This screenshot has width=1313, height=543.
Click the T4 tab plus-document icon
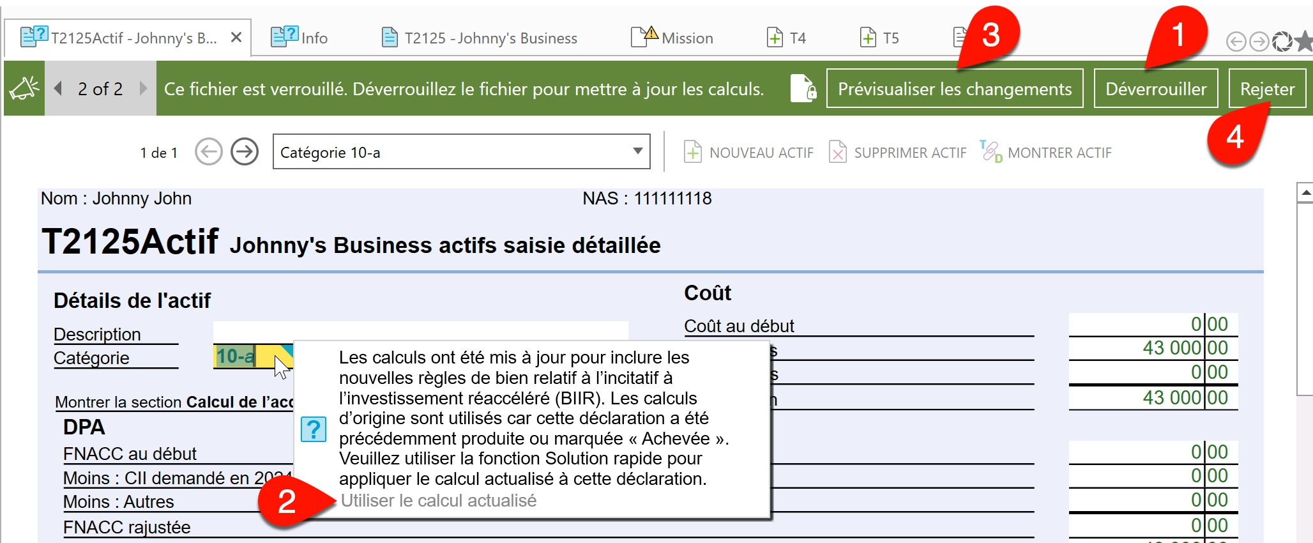click(775, 38)
